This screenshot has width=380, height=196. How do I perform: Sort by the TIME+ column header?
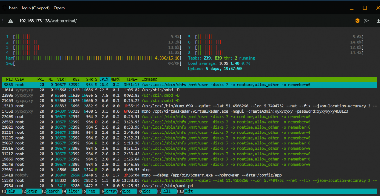(x=131, y=79)
